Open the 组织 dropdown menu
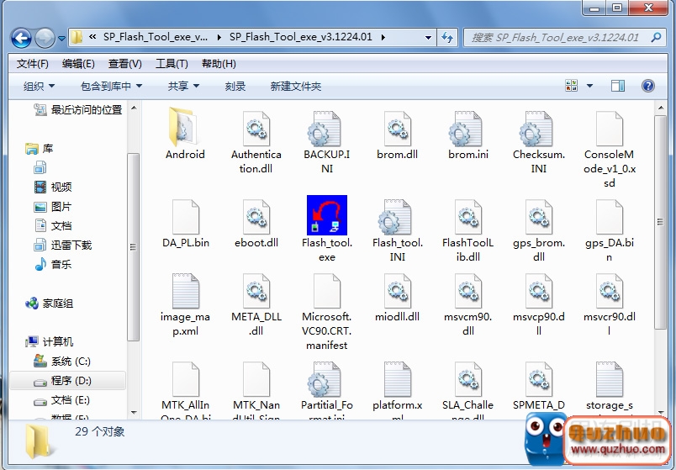Viewport: 676px width, 470px height. coord(39,86)
